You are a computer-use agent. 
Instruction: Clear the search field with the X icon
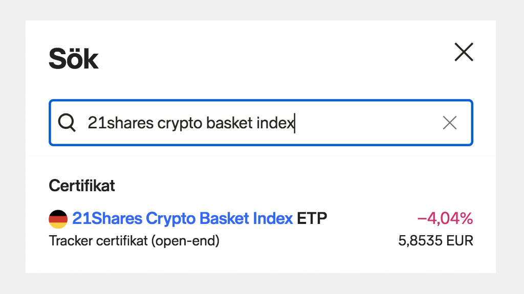[449, 123]
